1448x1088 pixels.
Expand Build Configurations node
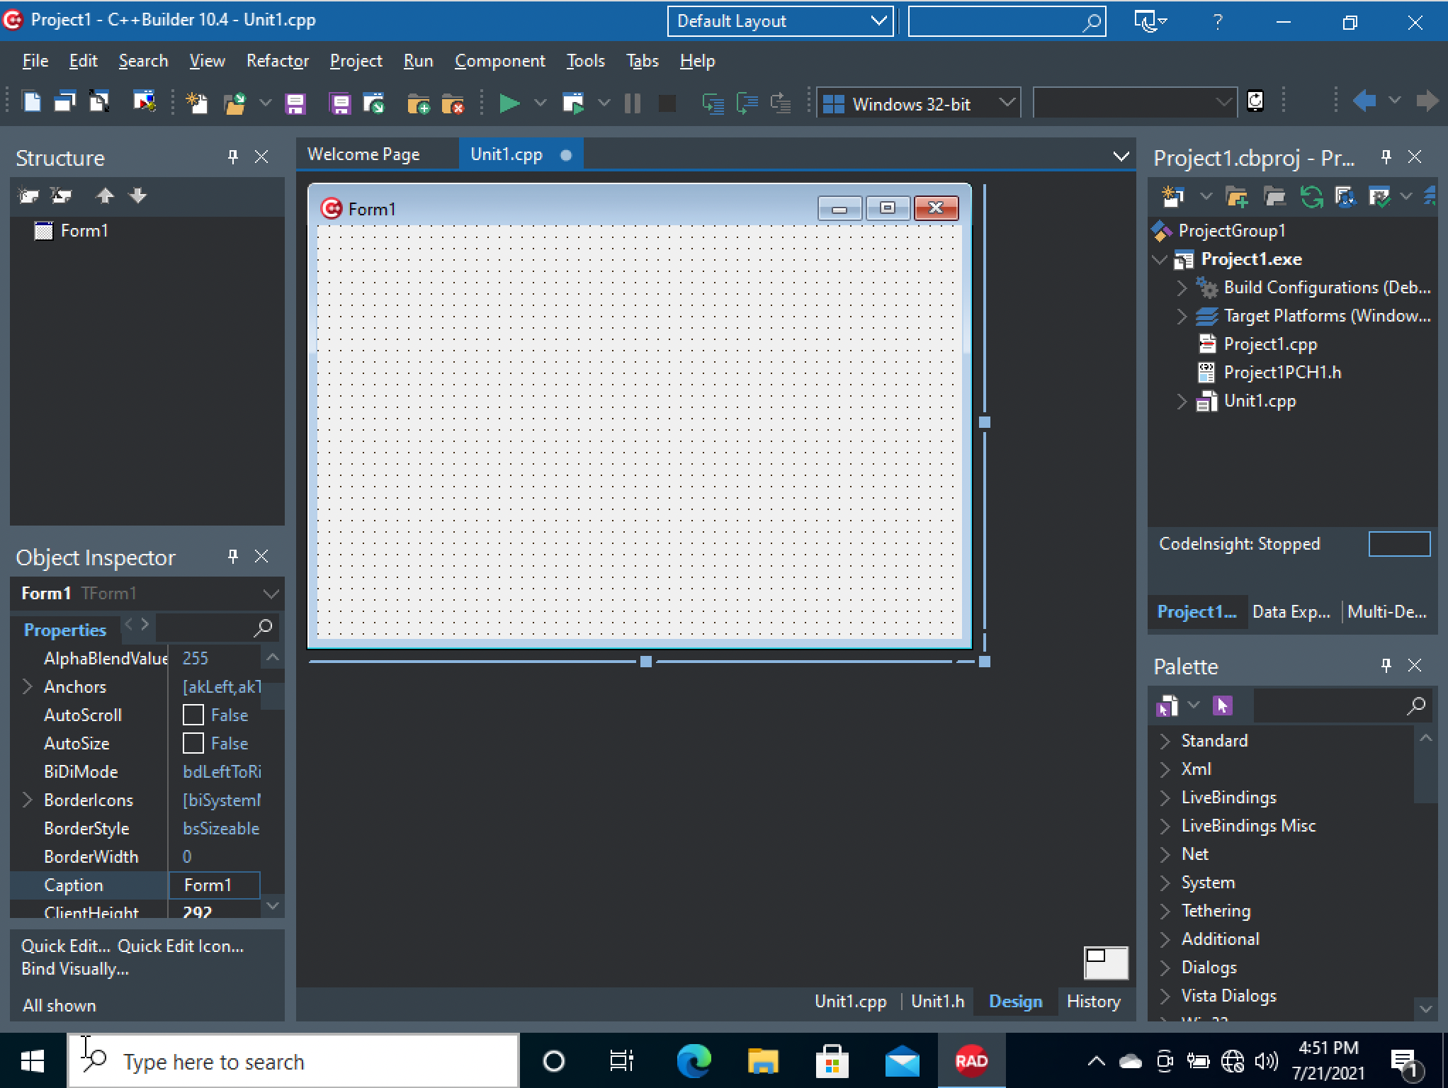tap(1182, 288)
